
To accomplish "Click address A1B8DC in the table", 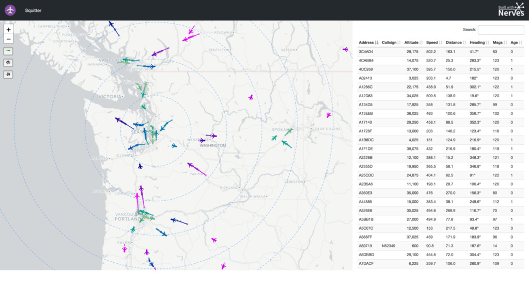I will pyautogui.click(x=366, y=140).
